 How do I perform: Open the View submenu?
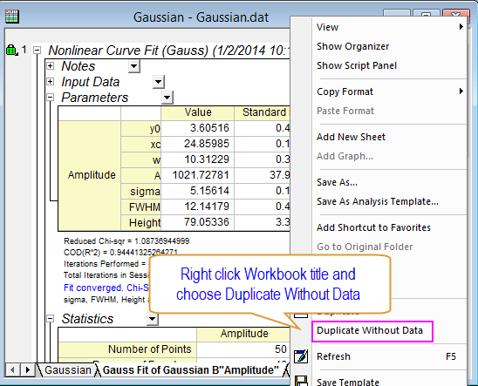pyautogui.click(x=389, y=27)
